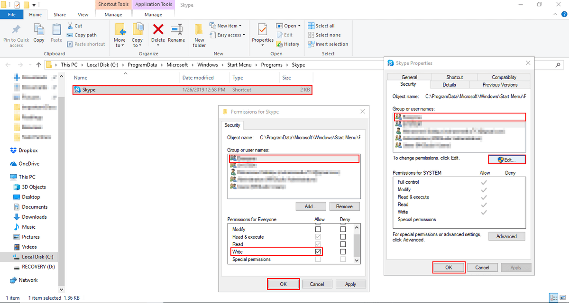Switch to the Share ribbon tab
The height and width of the screenshot is (303, 569).
(60, 15)
